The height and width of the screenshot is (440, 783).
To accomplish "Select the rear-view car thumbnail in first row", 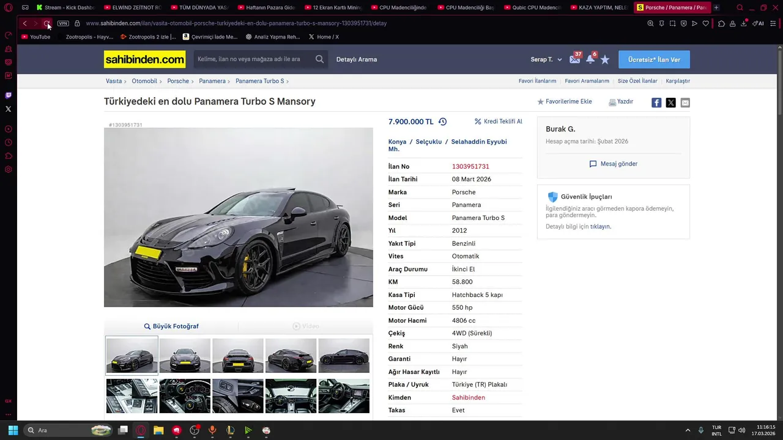I will (x=238, y=356).
